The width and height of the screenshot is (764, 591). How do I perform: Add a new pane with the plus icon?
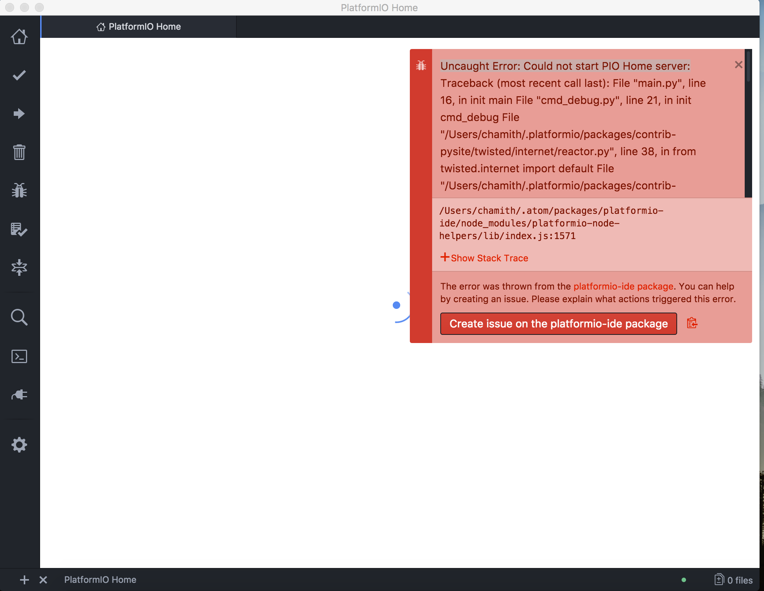pos(24,579)
